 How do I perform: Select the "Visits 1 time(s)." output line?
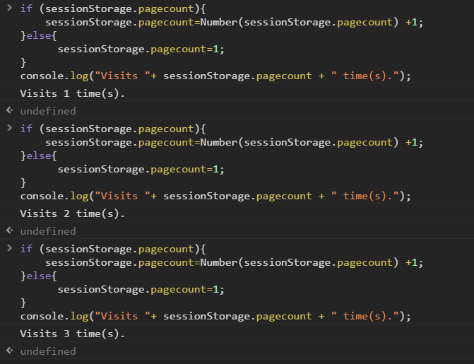[72, 93]
